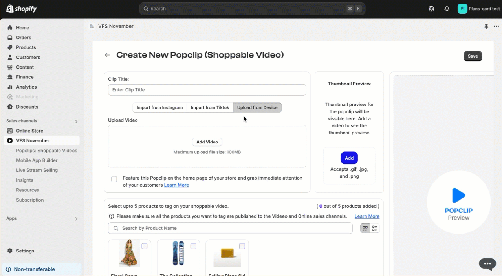Viewport: 502px width, 276px height.
Task: Check the Floral Gown product checkbox
Action: tap(145, 246)
